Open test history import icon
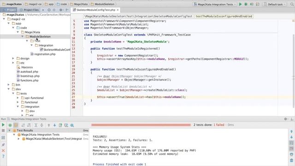This screenshot has width=295, height=166. click(x=66, y=125)
